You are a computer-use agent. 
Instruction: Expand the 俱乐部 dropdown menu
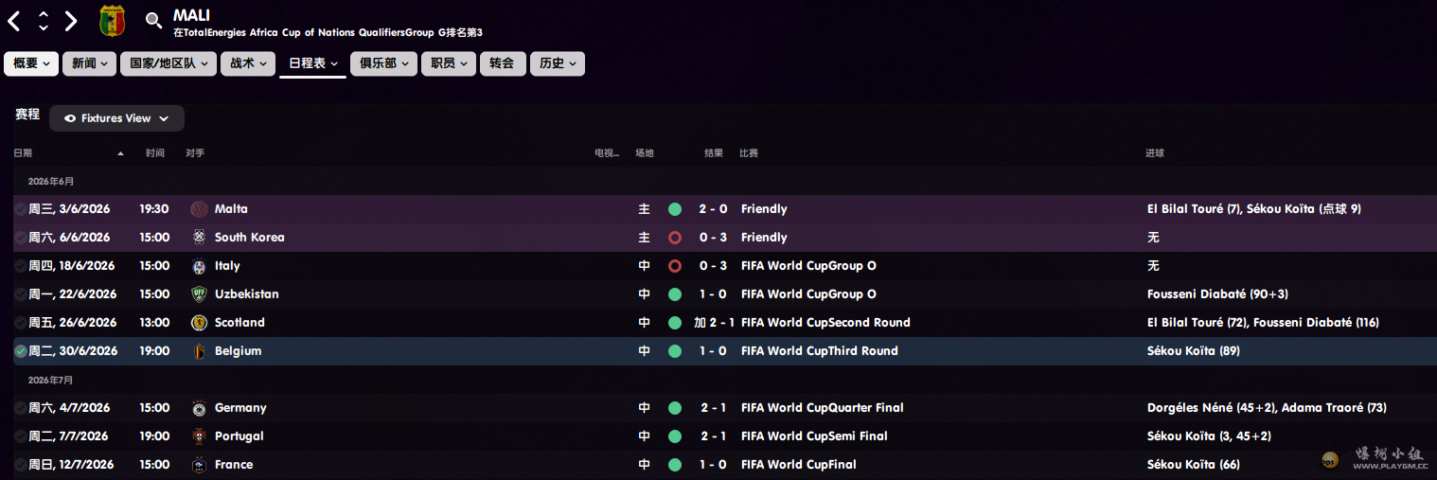coord(383,63)
